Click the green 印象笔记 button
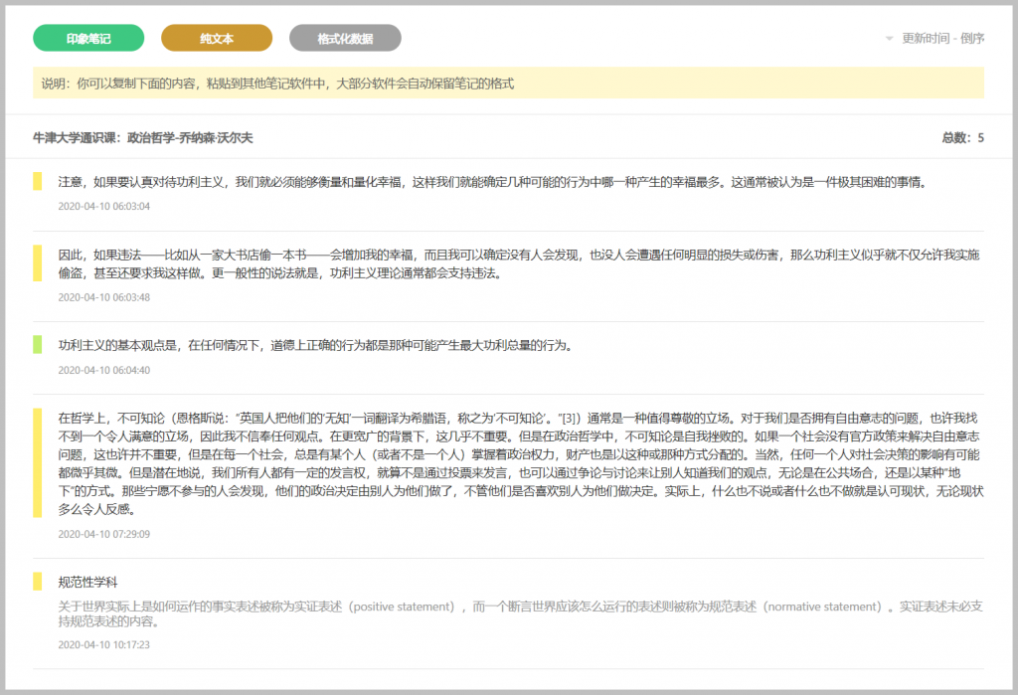The image size is (1018, 695). point(88,39)
